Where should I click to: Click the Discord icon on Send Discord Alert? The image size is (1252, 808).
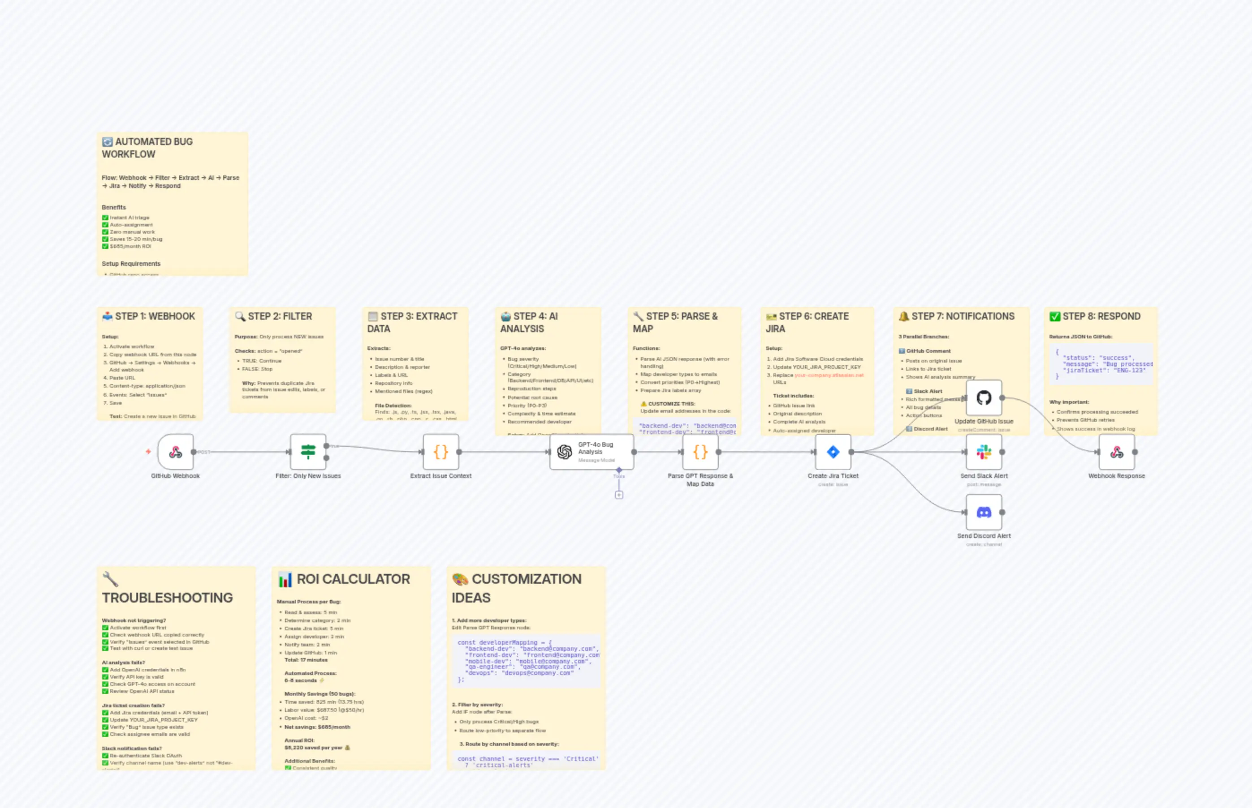984,512
